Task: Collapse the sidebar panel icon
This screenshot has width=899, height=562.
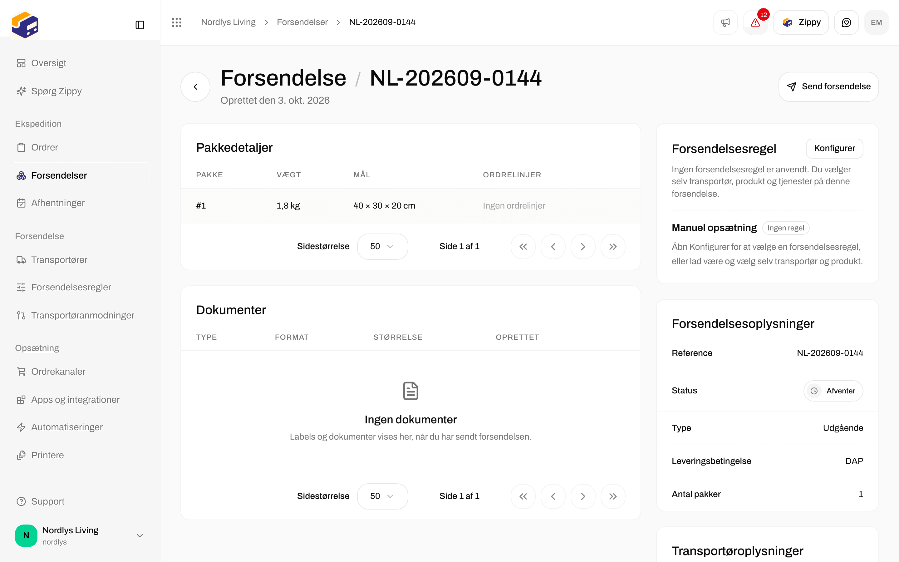Action: coord(140,25)
